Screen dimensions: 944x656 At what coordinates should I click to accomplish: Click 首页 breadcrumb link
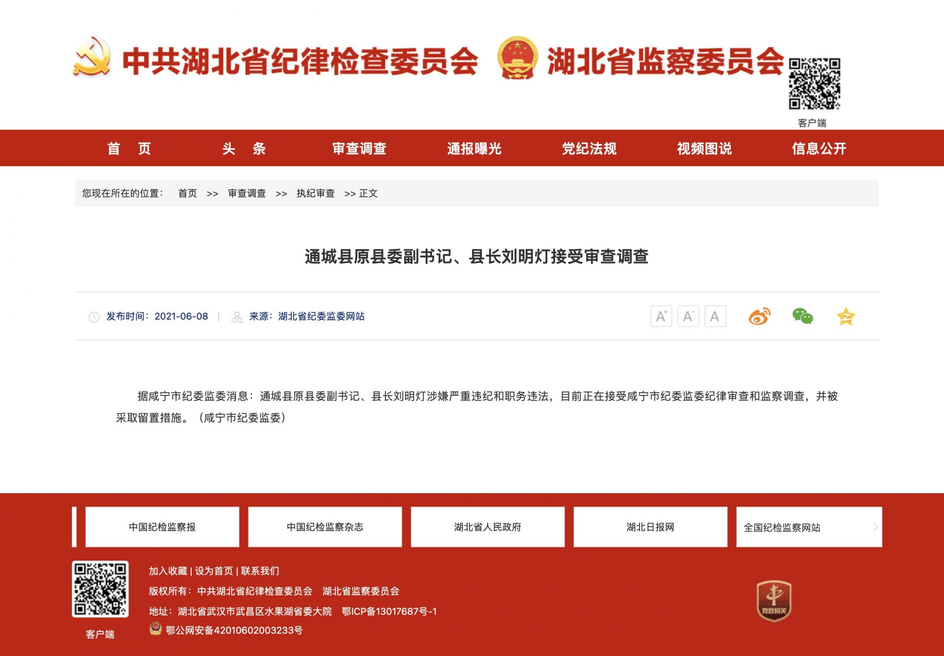click(187, 193)
